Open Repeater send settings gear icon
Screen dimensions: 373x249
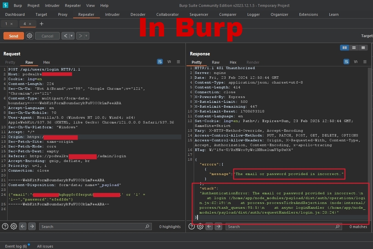coord(30,36)
